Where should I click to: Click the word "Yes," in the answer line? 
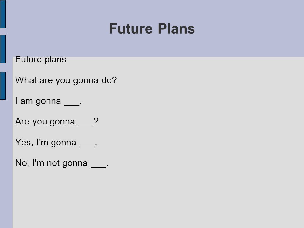pos(24,142)
